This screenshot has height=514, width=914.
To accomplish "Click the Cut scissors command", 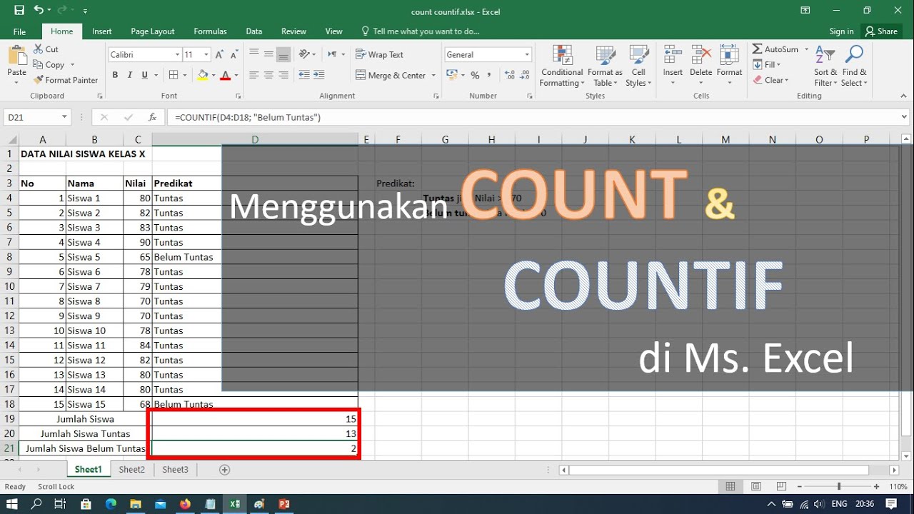I will tap(46, 49).
